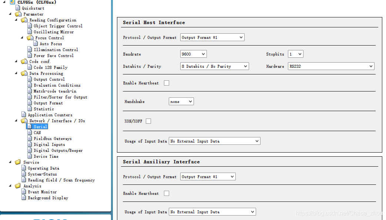Click the Illumination Control page icon
Viewport: 386px width, 220px height.
point(30,49)
